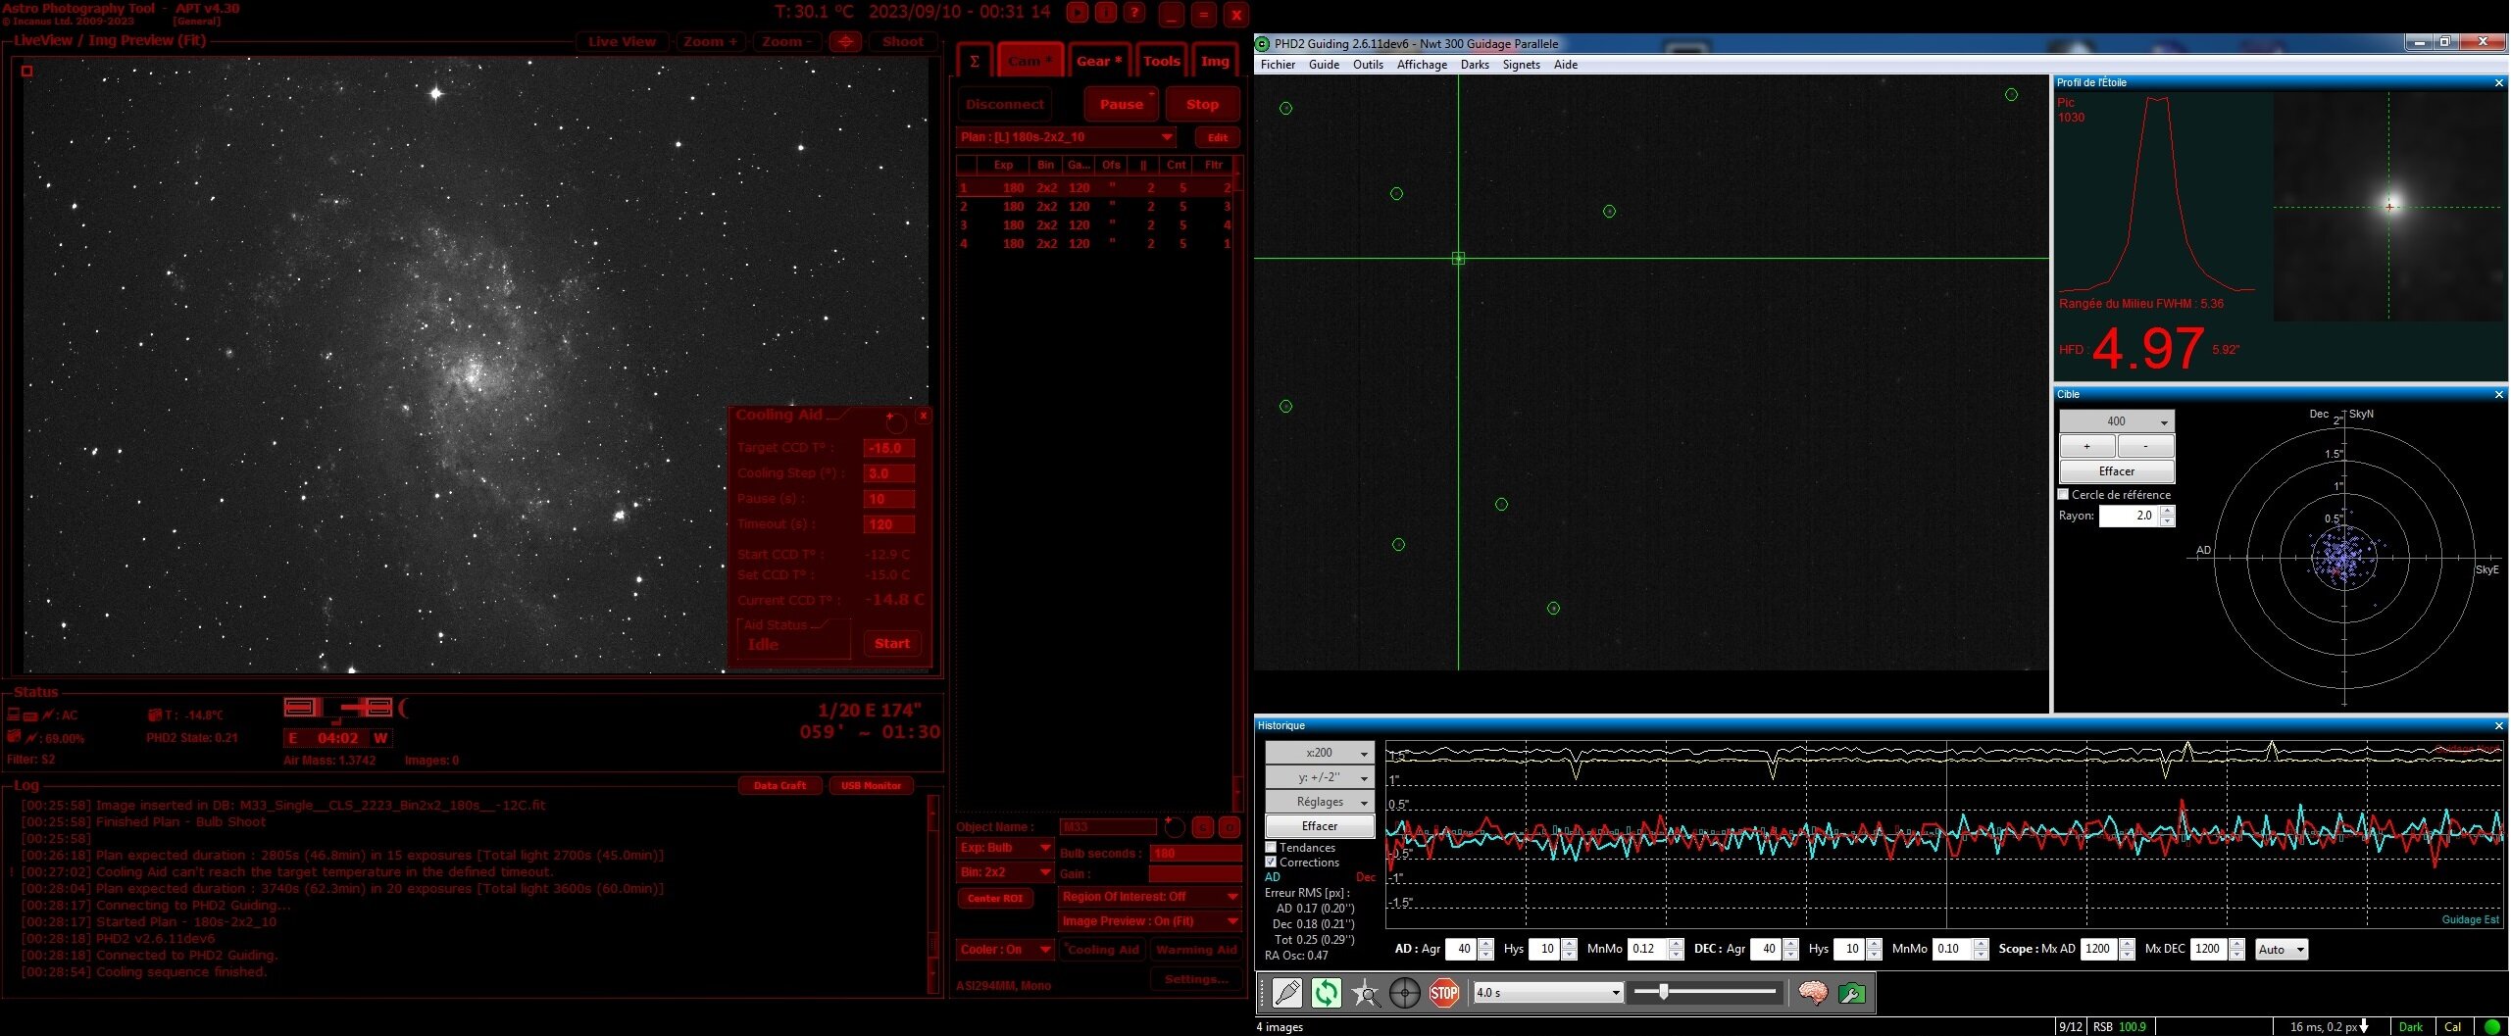Click PHD2 auto-select star icon
This screenshot has height=1036, width=2511.
tap(1365, 993)
